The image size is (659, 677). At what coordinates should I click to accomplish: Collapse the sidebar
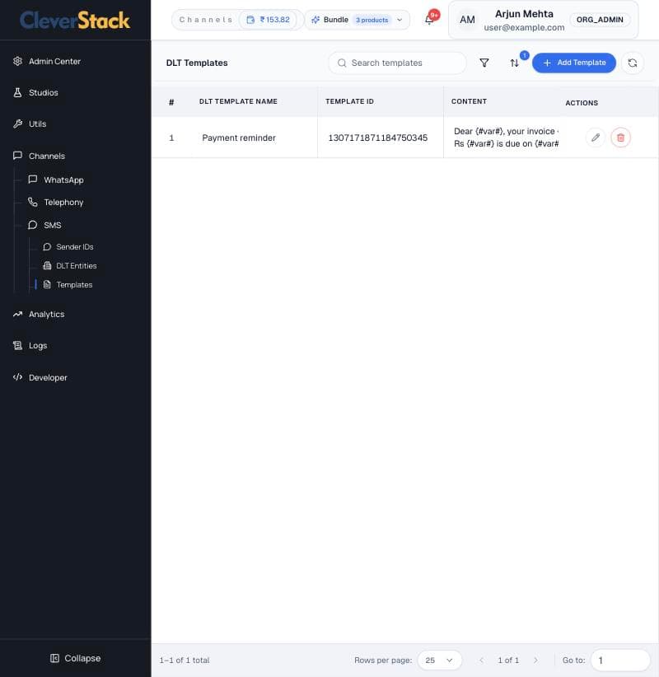point(76,658)
